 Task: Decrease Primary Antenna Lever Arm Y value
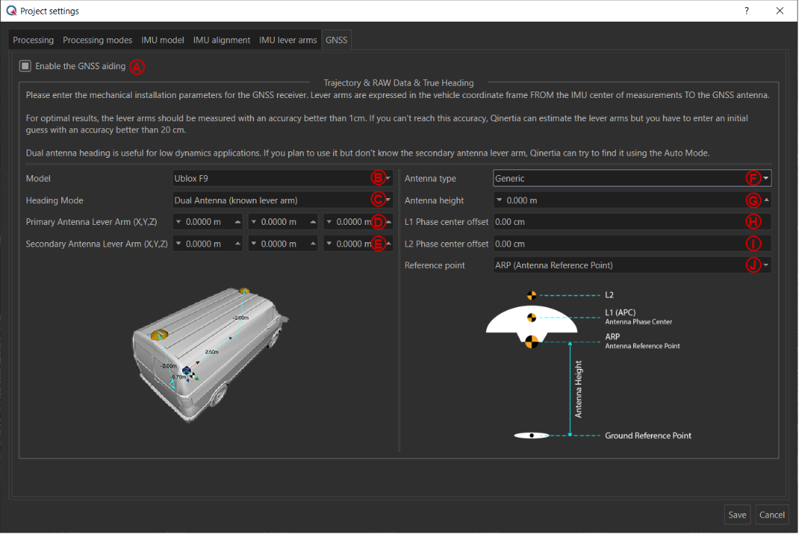[253, 222]
